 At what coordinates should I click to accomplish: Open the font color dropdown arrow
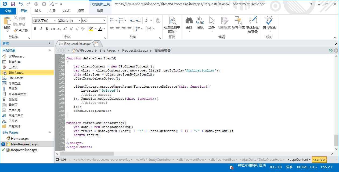point(104,29)
